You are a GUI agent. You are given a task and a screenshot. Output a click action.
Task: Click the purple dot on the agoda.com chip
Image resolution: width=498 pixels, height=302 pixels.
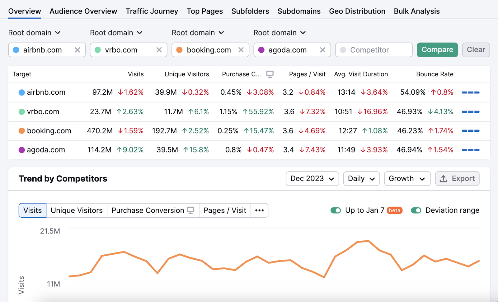coord(261,50)
